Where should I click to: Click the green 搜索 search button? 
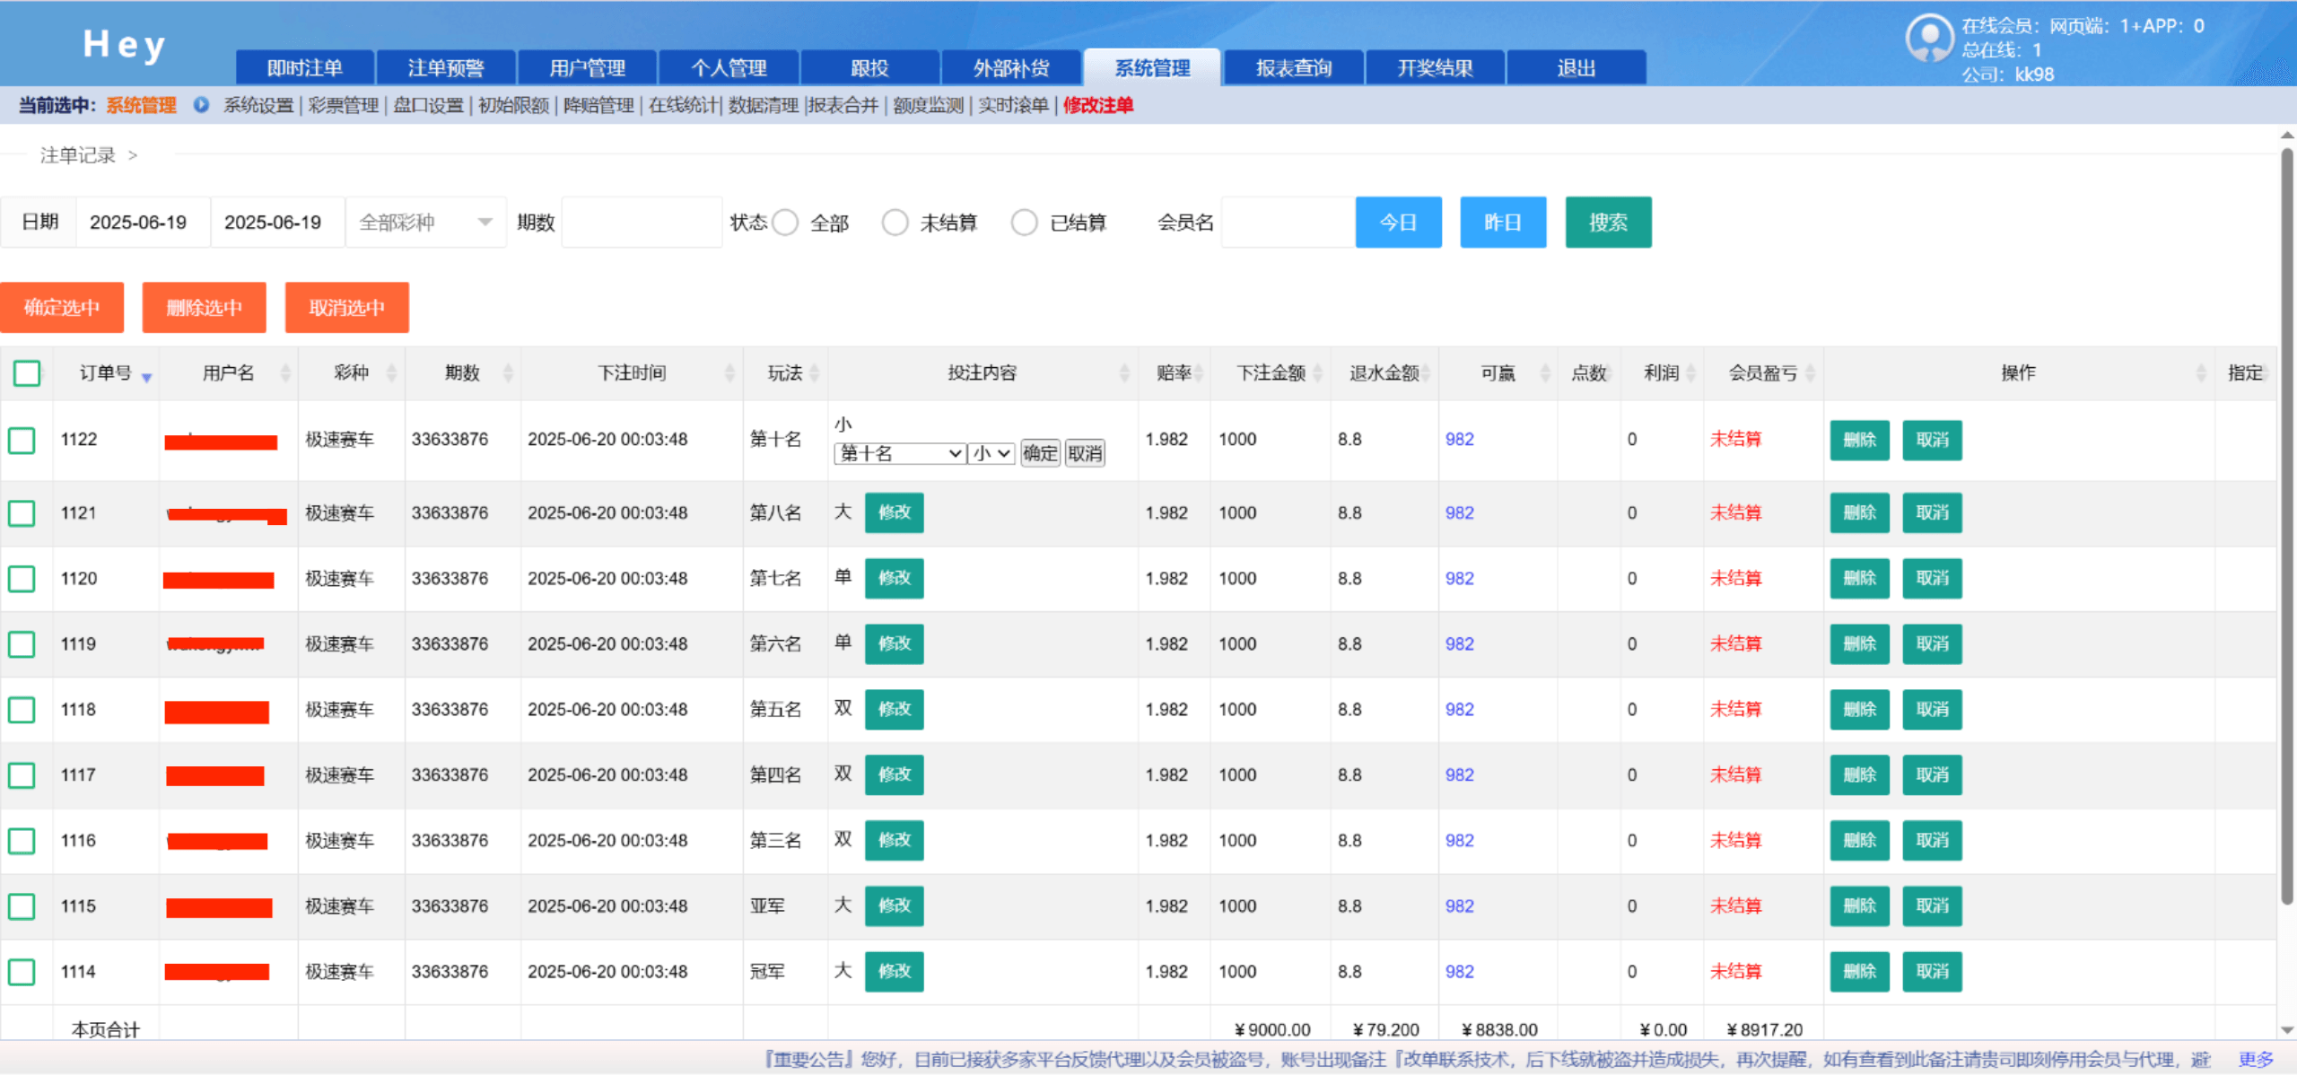[x=1608, y=222]
